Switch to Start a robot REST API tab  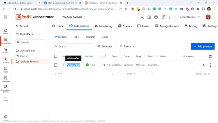click(x=63, y=3)
